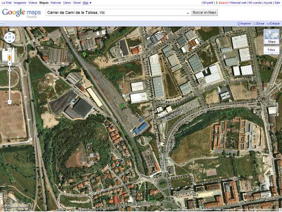Click the Buscar en Maps button

204,13
